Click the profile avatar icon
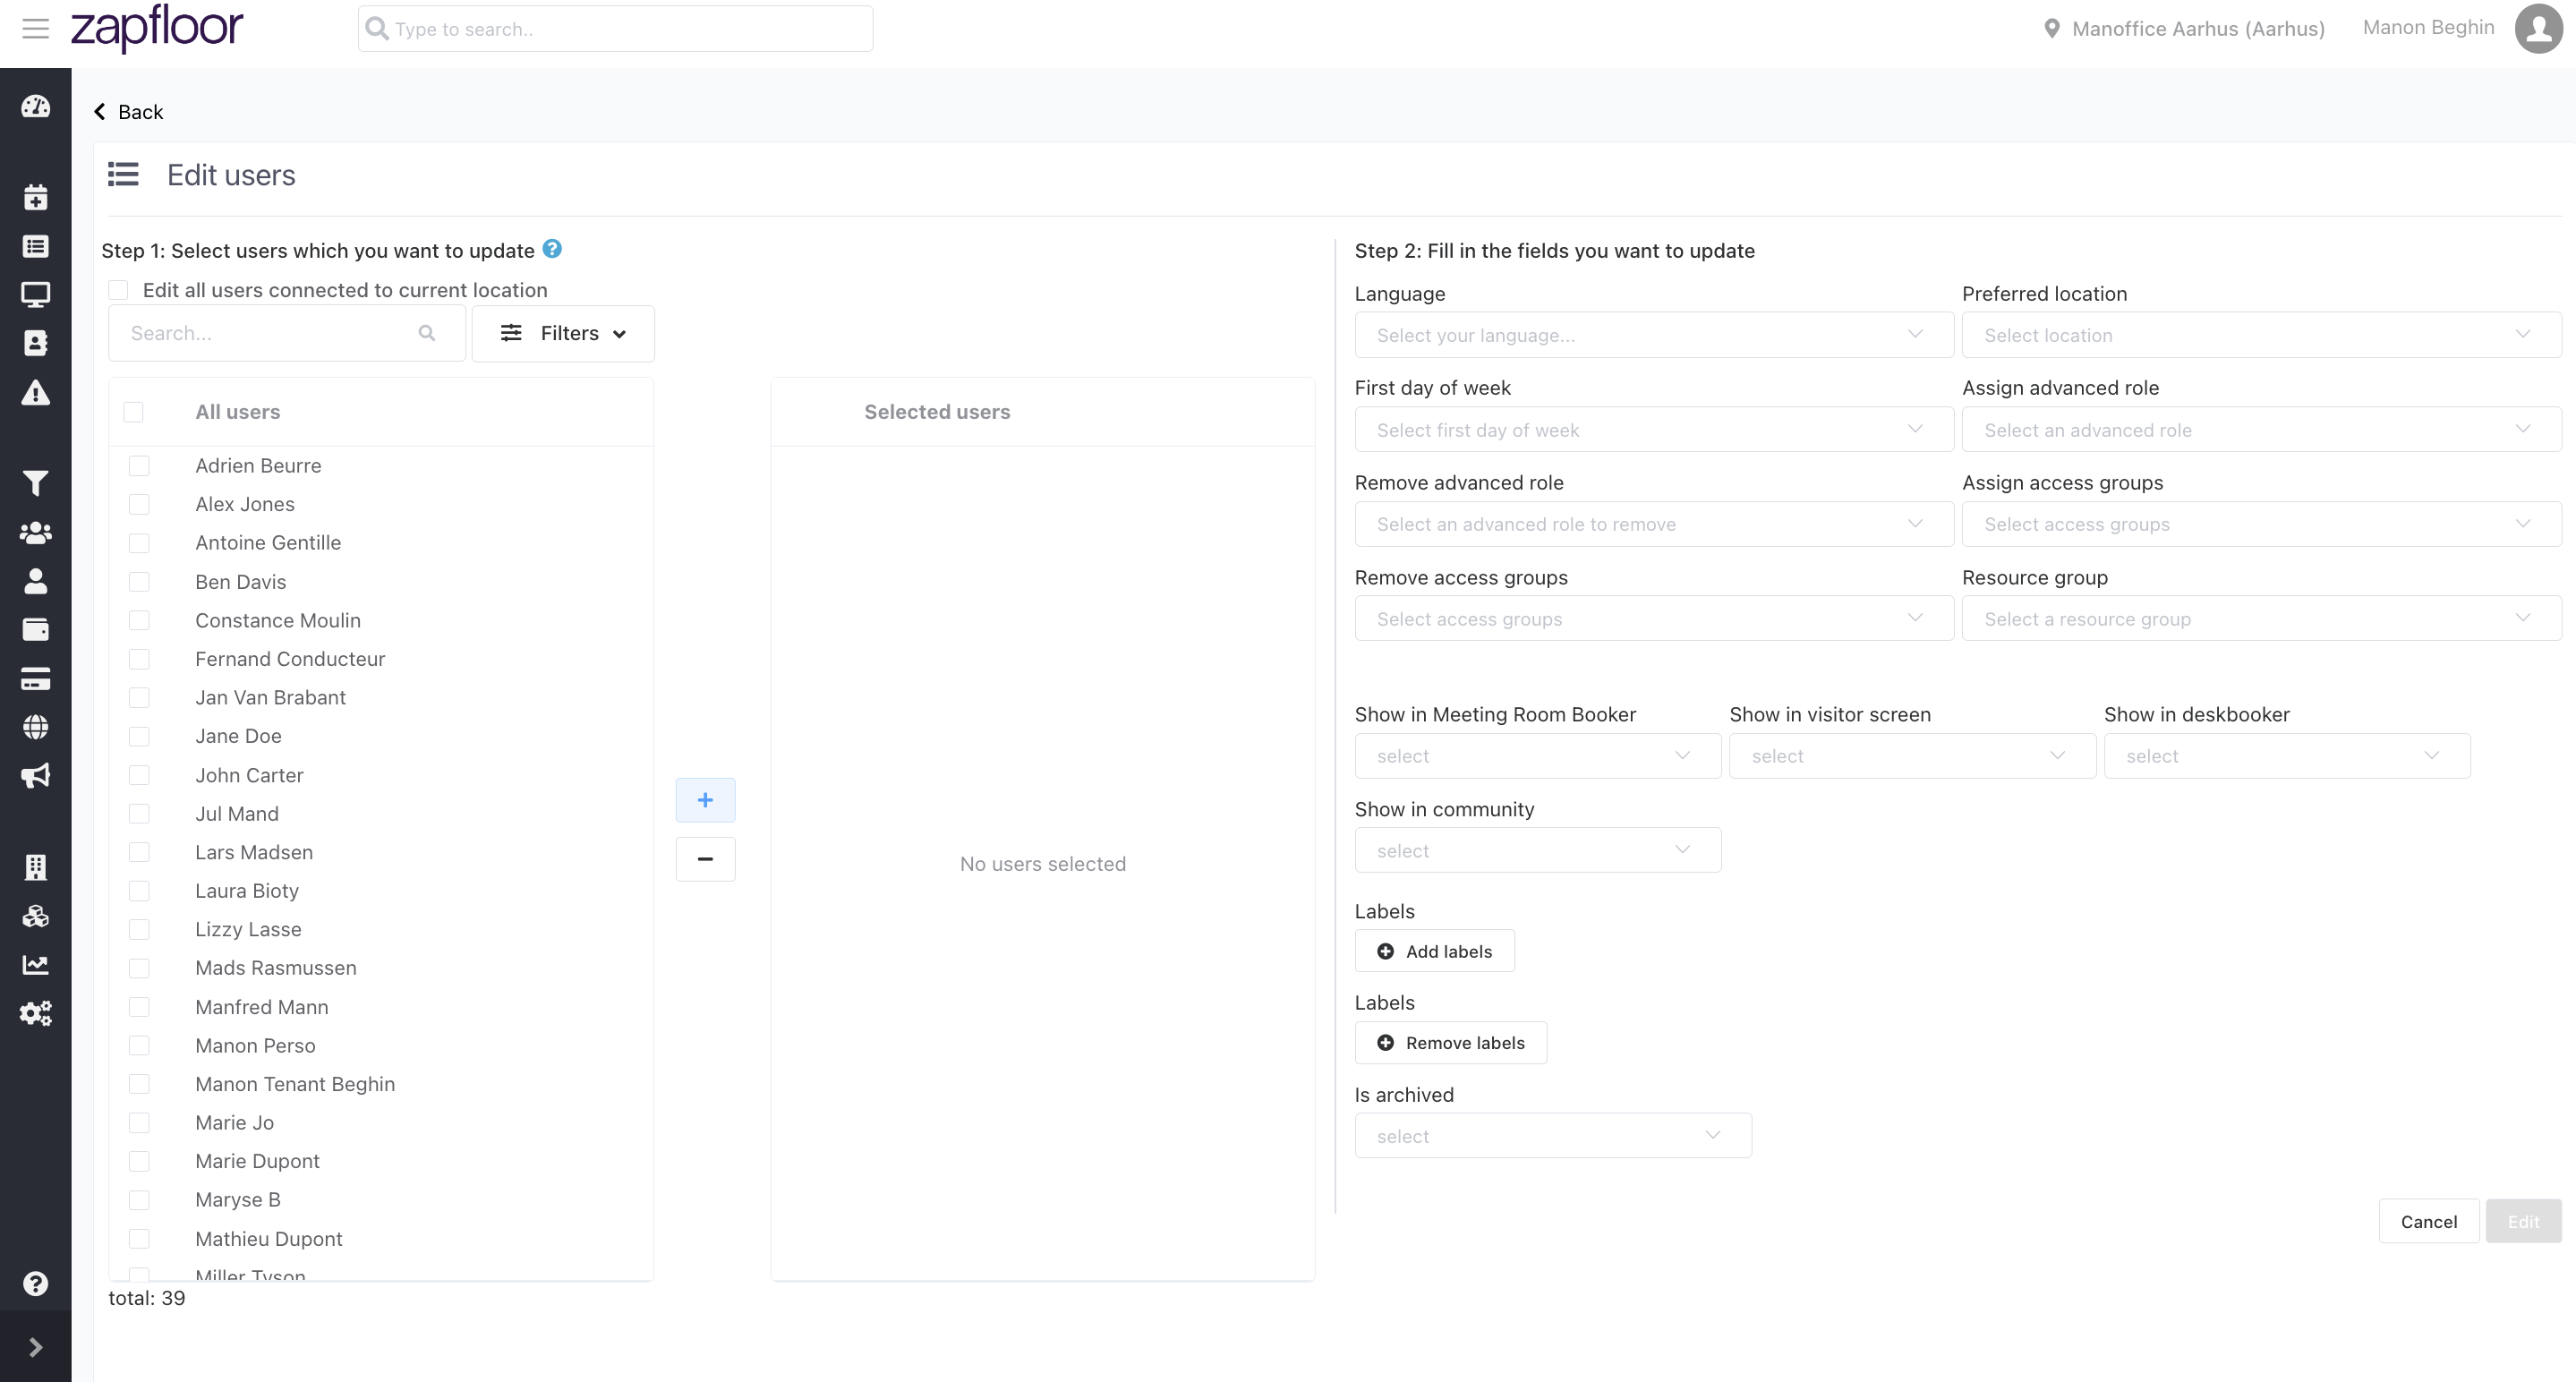This screenshot has width=2576, height=1382. point(2538,28)
